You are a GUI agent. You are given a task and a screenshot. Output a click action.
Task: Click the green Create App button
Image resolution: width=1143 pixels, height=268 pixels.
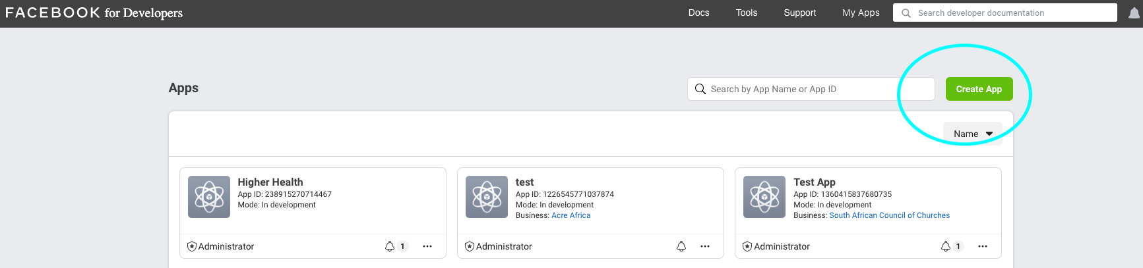click(979, 89)
